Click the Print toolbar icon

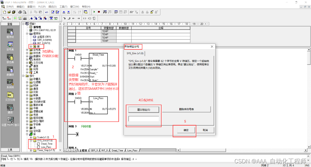20,12
